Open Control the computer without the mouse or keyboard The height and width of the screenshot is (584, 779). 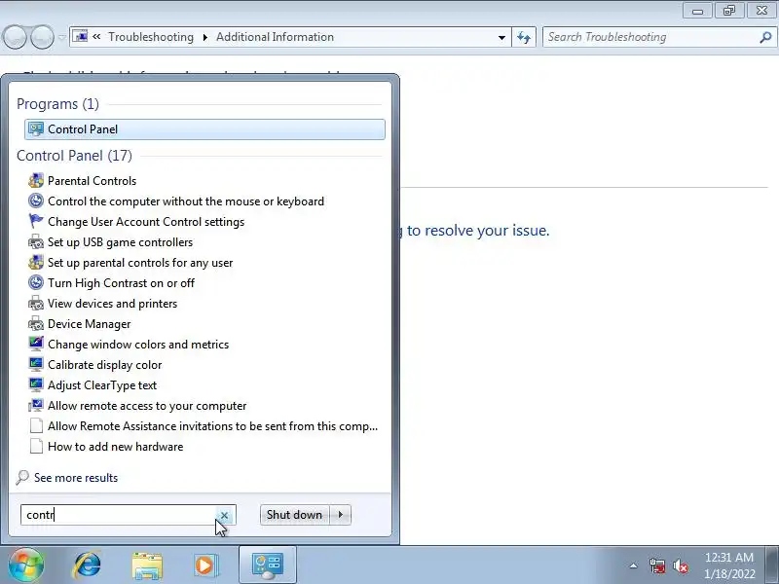coord(186,201)
